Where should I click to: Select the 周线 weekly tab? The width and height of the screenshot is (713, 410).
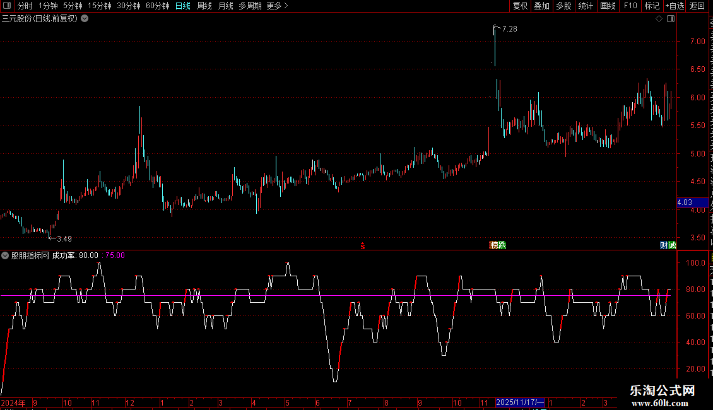point(204,6)
